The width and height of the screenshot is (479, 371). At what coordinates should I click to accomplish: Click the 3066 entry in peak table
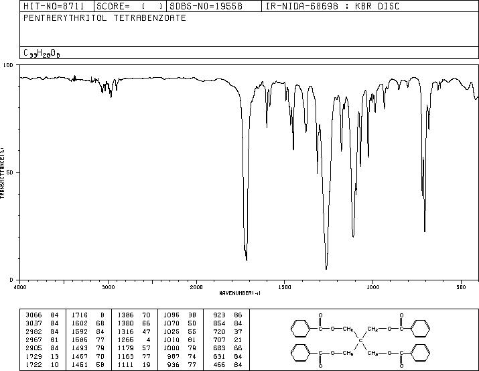[33, 315]
